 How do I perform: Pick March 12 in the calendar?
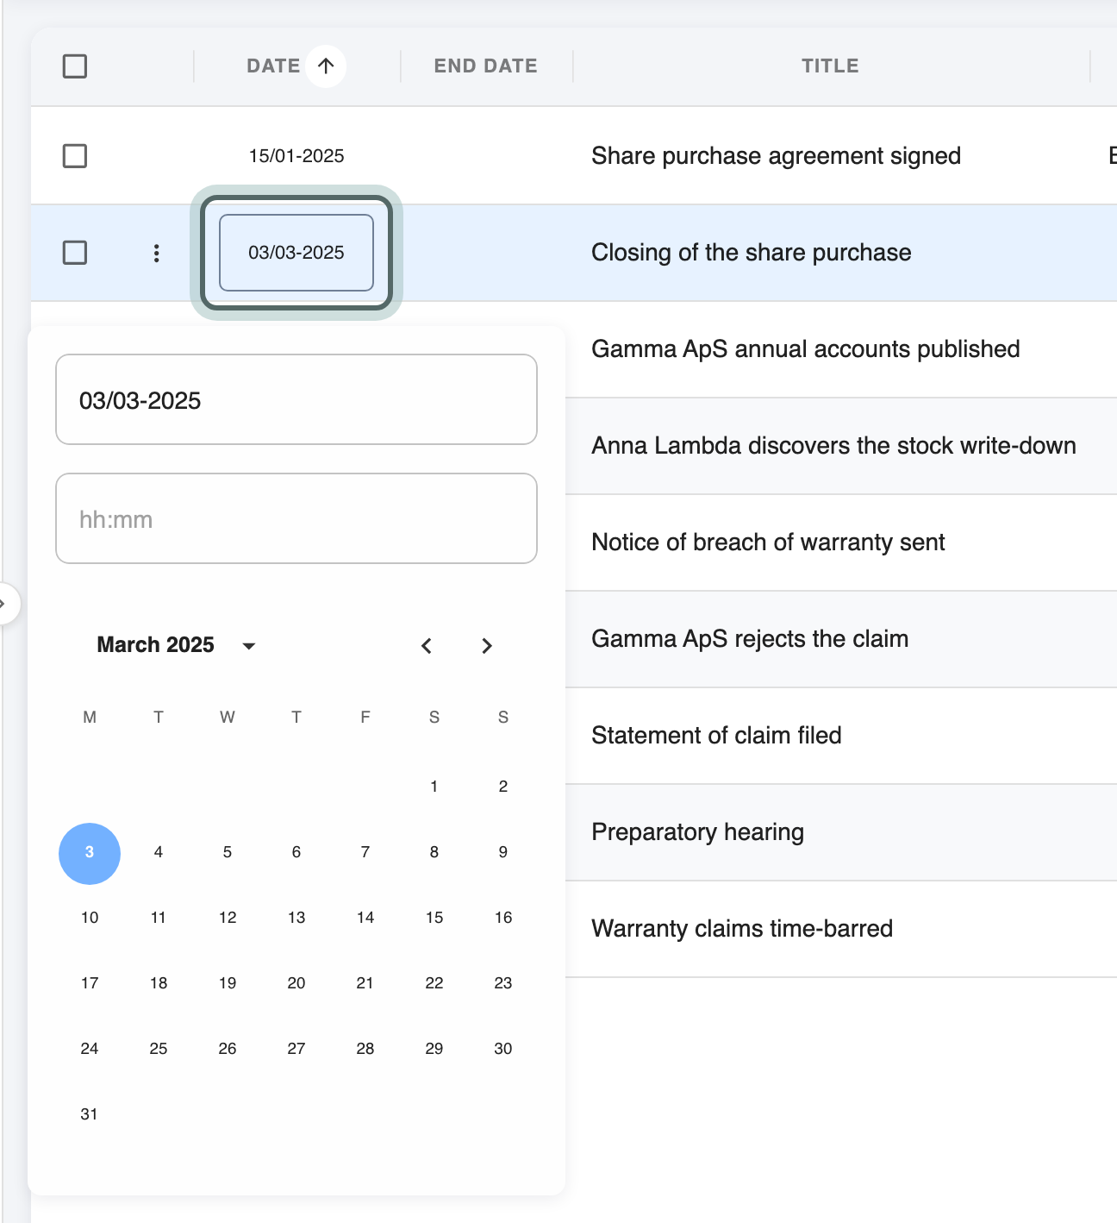(x=228, y=918)
